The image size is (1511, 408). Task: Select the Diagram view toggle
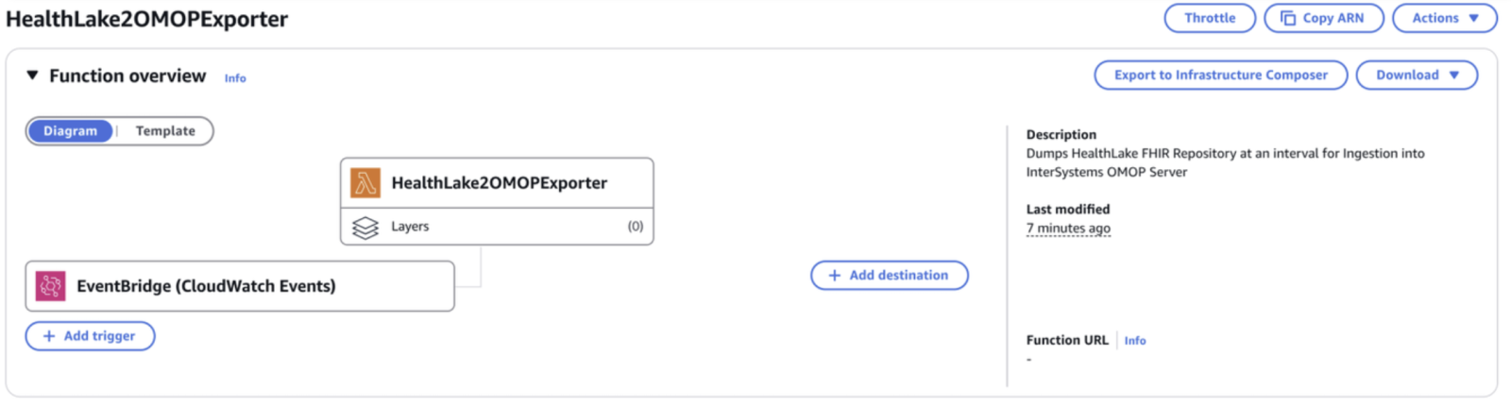pos(70,131)
